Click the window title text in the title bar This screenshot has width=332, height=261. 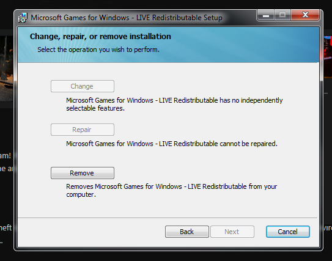127,18
